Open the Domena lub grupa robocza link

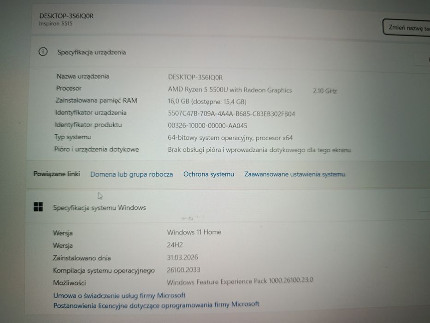coord(132,174)
